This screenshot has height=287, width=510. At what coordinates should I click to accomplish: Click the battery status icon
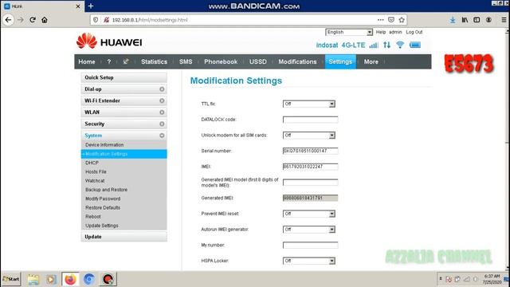415,45
